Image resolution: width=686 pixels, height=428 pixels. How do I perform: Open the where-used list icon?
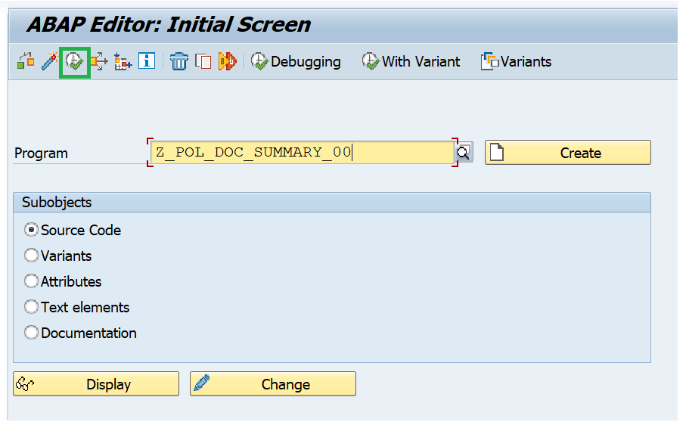(x=99, y=61)
